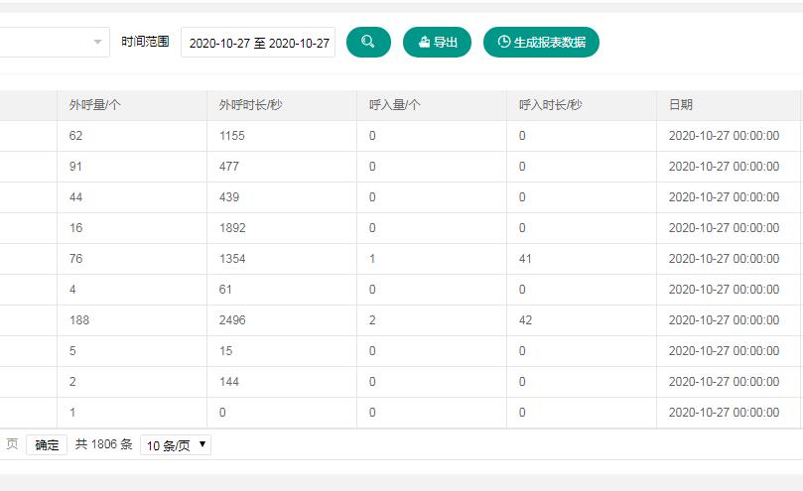Click the cell showing duration 1892
Viewport: 803px width, 491px height.
(x=232, y=228)
